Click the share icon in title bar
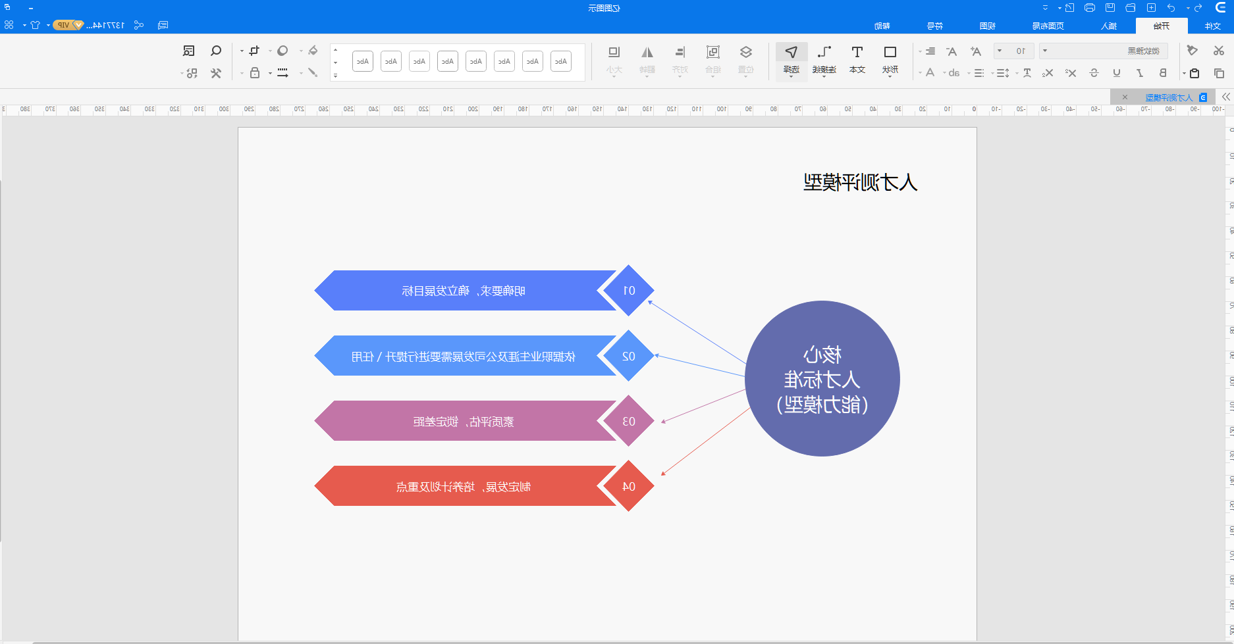Viewport: 1234px width, 644px height. pyautogui.click(x=139, y=25)
